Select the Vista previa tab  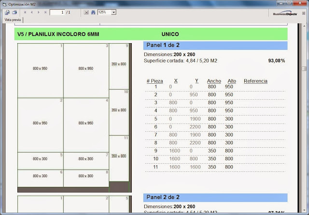13,21
